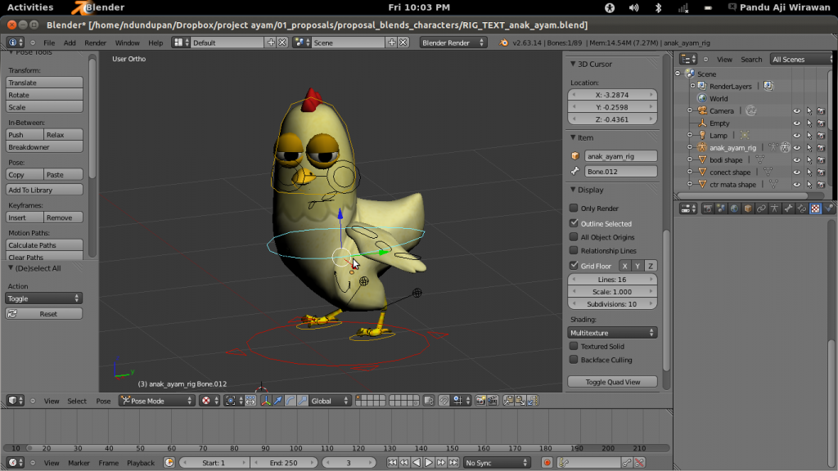Click the Blender logo in the info header

(x=503, y=43)
